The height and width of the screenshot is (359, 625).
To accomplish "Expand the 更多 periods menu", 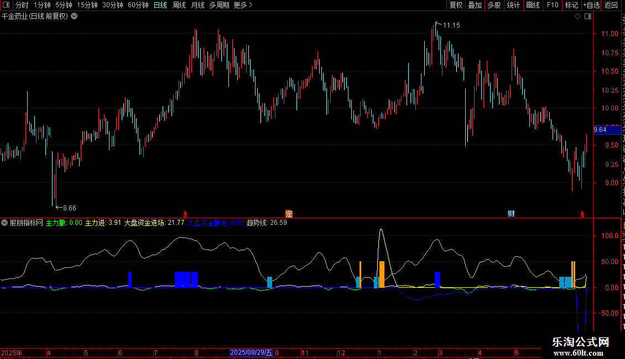I will coord(243,5).
